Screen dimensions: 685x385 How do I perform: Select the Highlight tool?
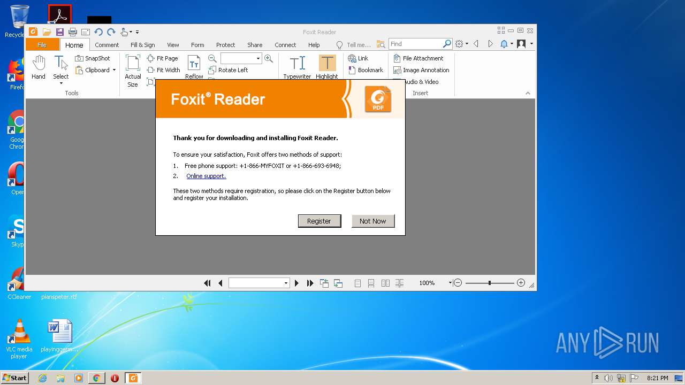(327, 67)
